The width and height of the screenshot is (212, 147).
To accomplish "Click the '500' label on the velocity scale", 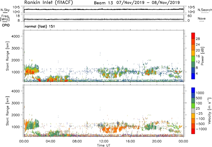I will (x=199, y=98).
